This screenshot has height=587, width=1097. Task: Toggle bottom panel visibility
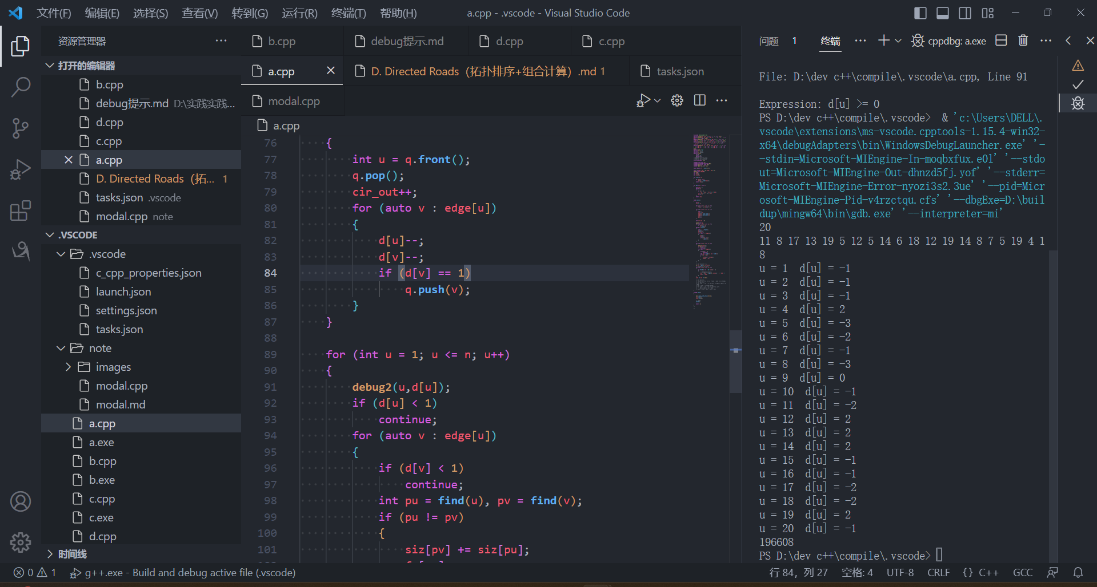943,13
